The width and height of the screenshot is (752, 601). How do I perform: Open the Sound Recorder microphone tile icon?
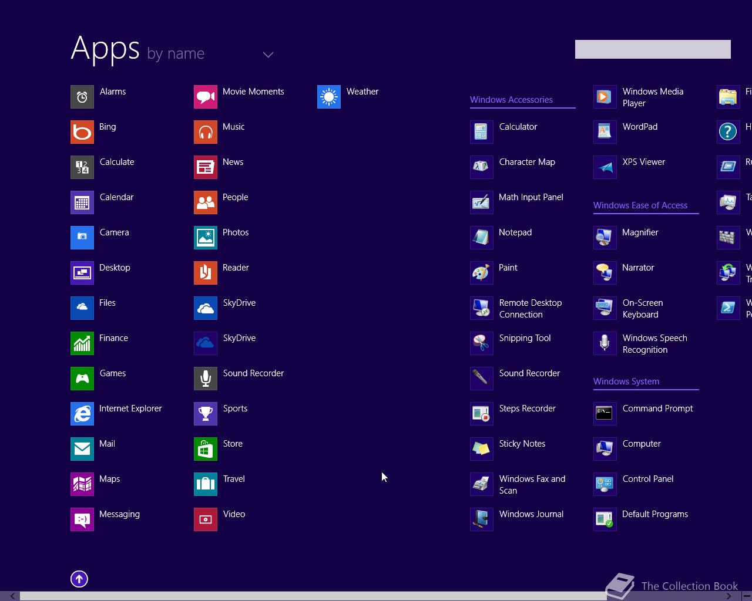206,379
